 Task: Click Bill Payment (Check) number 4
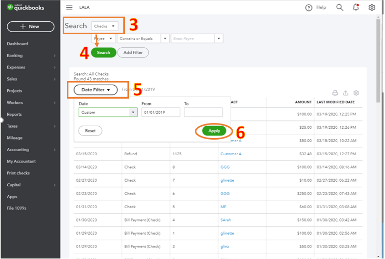tap(142, 220)
